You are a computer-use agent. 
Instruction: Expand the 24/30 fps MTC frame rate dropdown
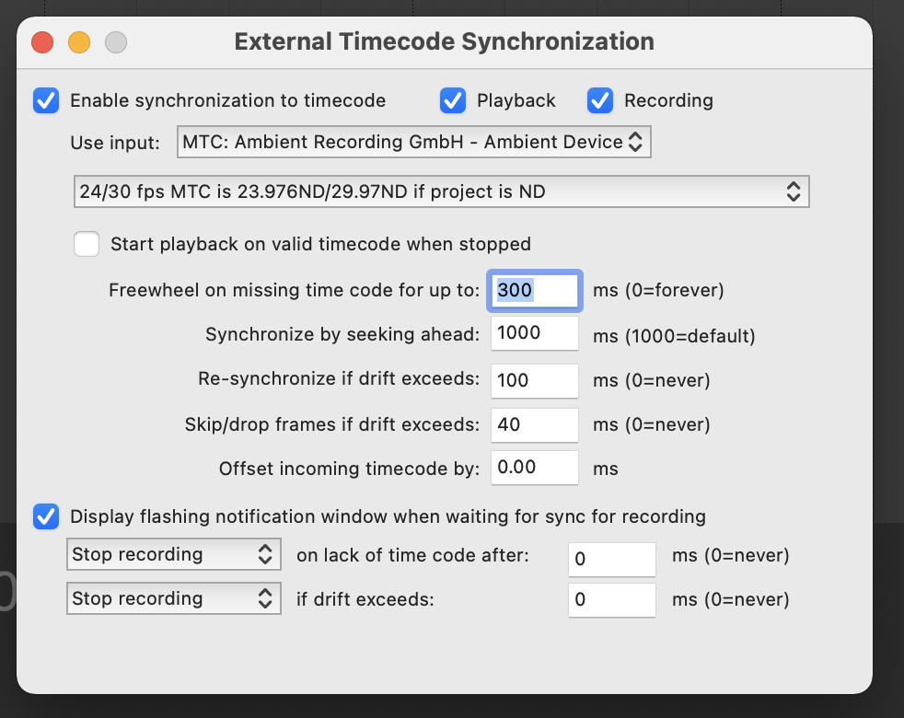coord(441,191)
